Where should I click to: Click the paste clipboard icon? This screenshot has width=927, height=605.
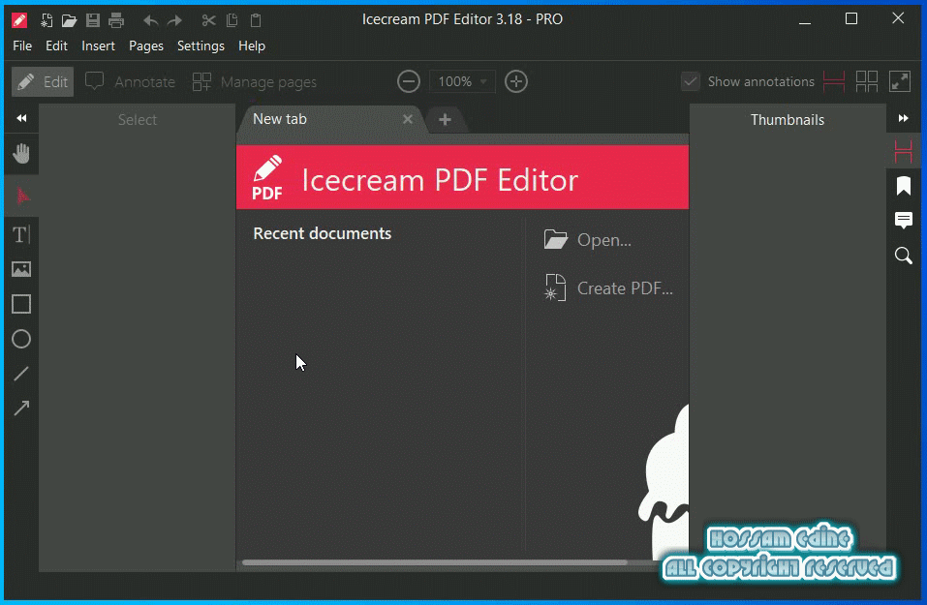coord(256,20)
